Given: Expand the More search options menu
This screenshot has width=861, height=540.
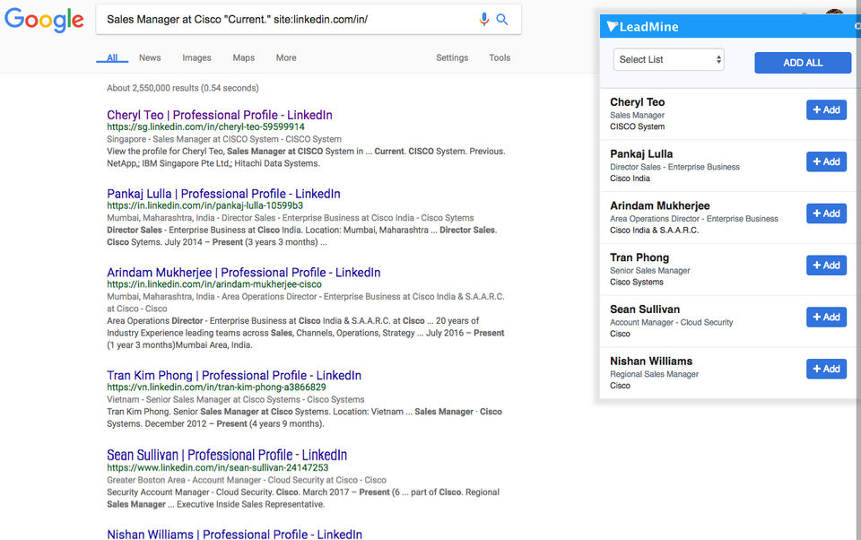Looking at the screenshot, I should pyautogui.click(x=286, y=57).
